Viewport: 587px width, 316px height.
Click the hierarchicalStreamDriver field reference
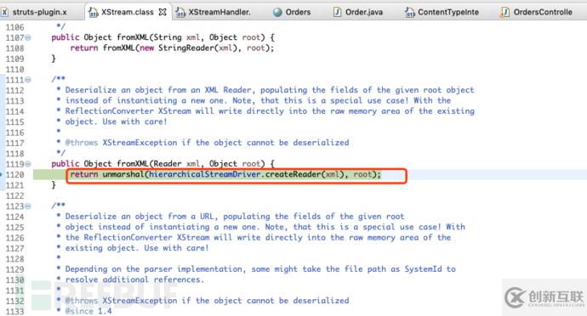point(205,174)
